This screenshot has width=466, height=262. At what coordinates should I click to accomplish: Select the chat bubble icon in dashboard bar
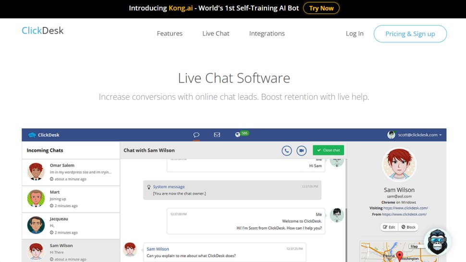tap(196, 135)
